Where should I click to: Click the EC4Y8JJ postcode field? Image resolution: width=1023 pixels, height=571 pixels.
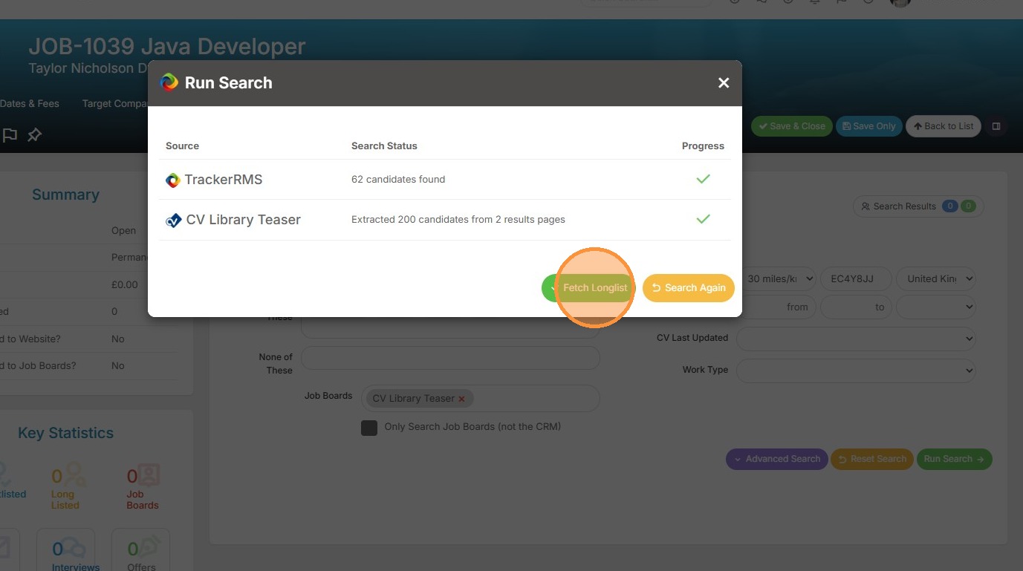[x=856, y=279]
